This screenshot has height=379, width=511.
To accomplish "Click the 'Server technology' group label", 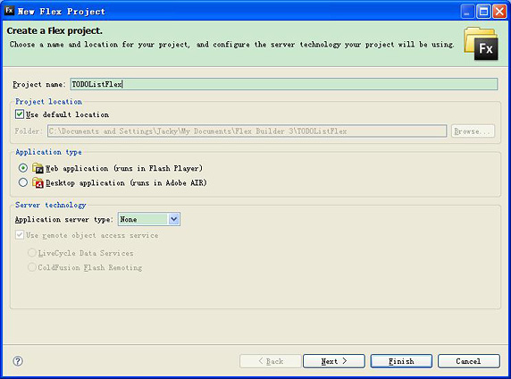I will pos(51,205).
